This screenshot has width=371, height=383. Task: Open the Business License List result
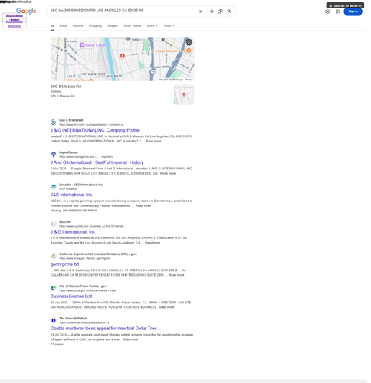[71, 296]
